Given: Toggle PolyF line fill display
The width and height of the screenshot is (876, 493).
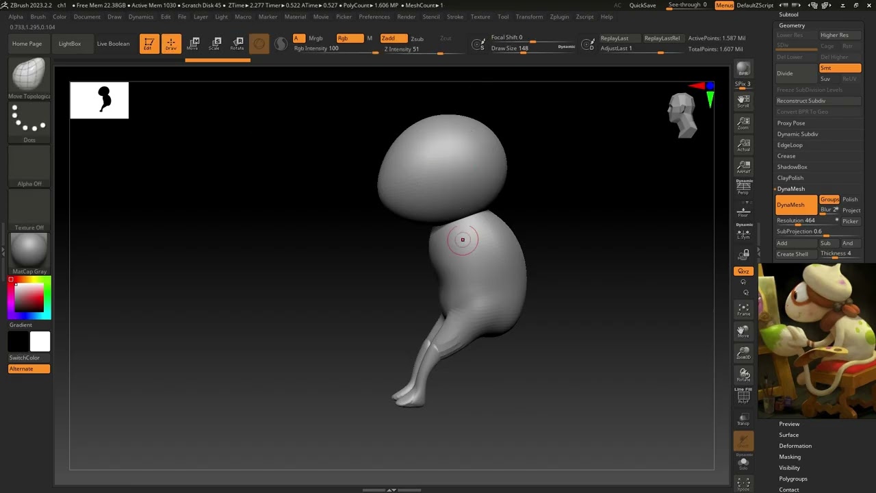Looking at the screenshot, I should 743,396.
